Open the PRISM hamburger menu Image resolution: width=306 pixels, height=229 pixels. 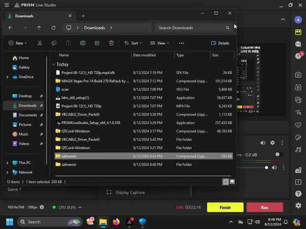coord(7,5)
